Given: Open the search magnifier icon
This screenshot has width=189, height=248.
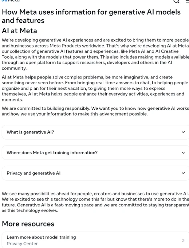Looking at the screenshot, I should 176,1.
